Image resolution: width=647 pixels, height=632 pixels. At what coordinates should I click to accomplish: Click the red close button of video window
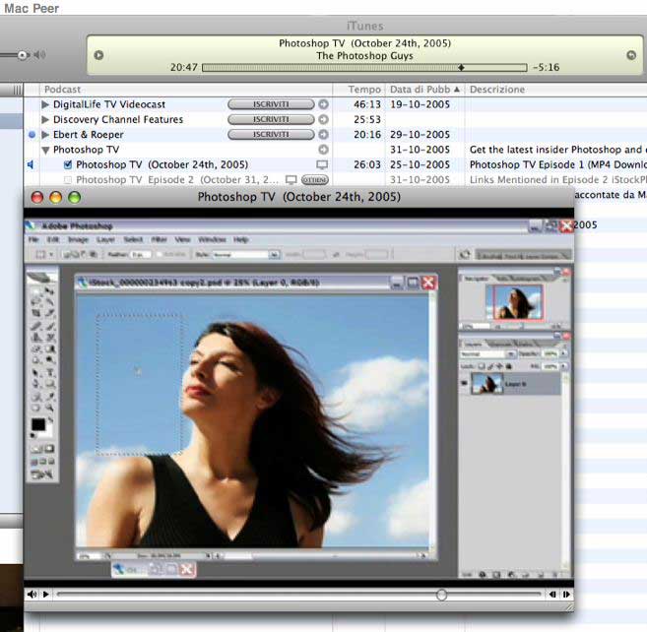tap(37, 197)
